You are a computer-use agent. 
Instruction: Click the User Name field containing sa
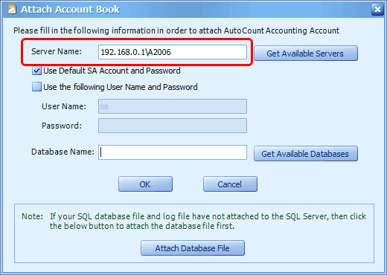point(173,106)
